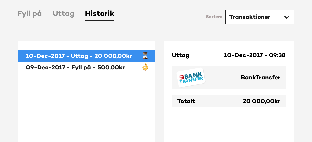
Task: Click the Uttag heading in details panel
Action: tap(181, 55)
